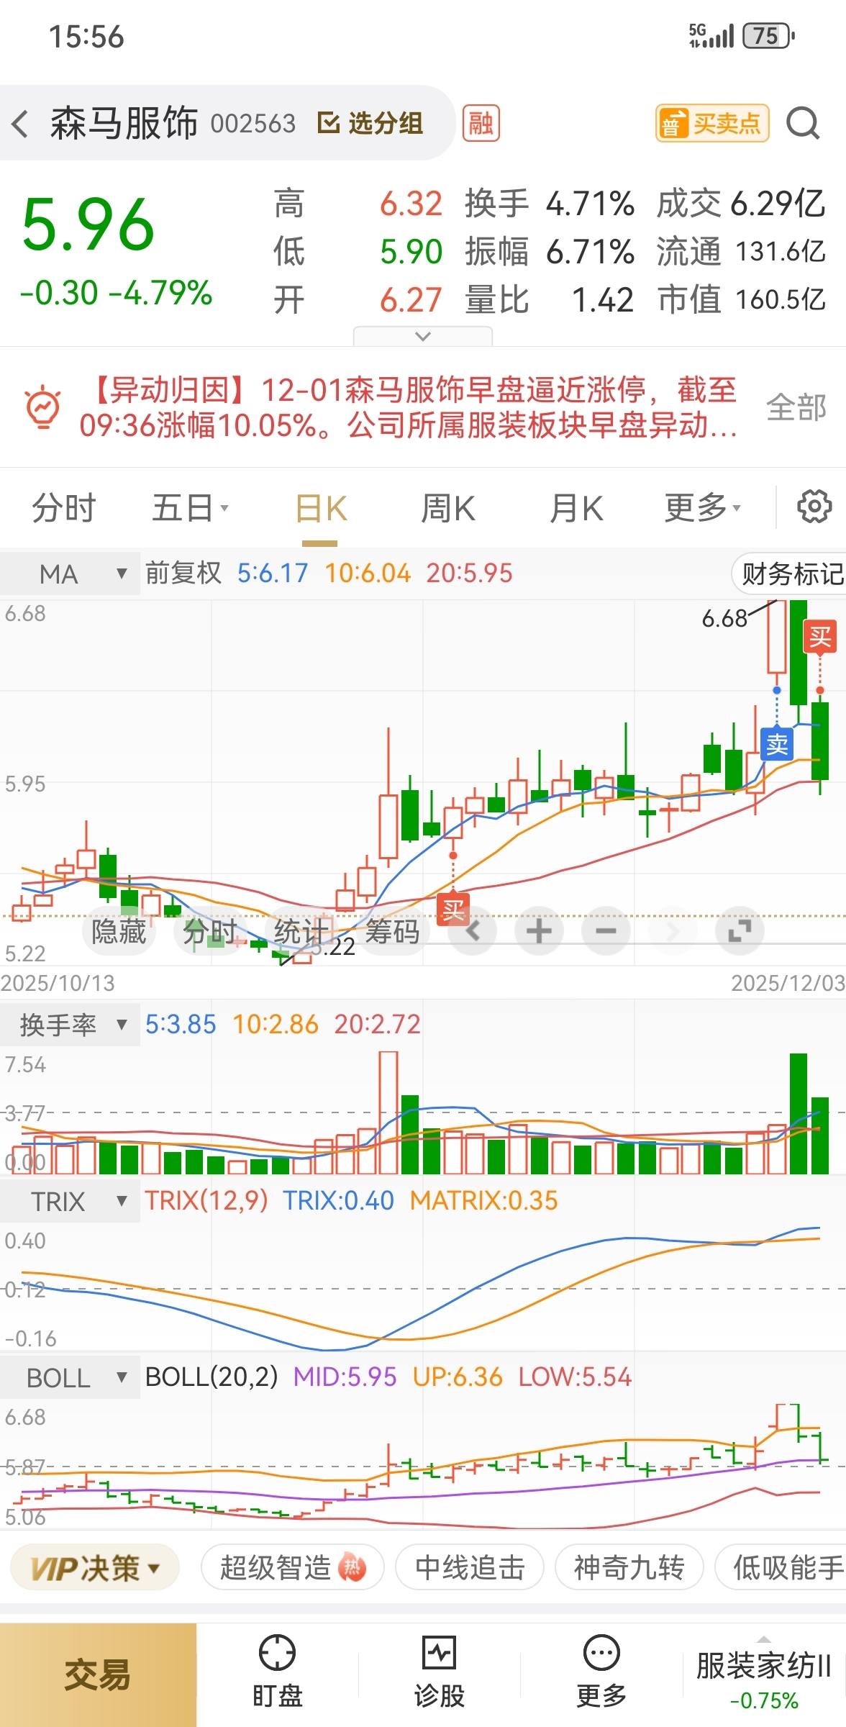This screenshot has width=846, height=1727.
Task: Expand the quote details chevron
Action: [423, 336]
